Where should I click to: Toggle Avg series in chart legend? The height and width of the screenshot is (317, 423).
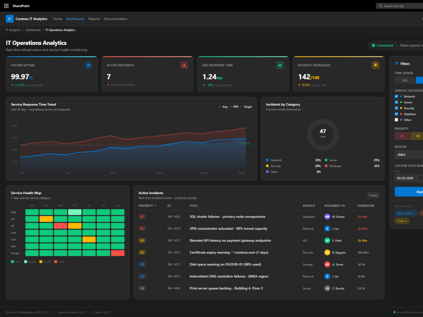223,107
